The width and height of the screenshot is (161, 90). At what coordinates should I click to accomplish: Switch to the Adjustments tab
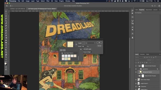149,10
